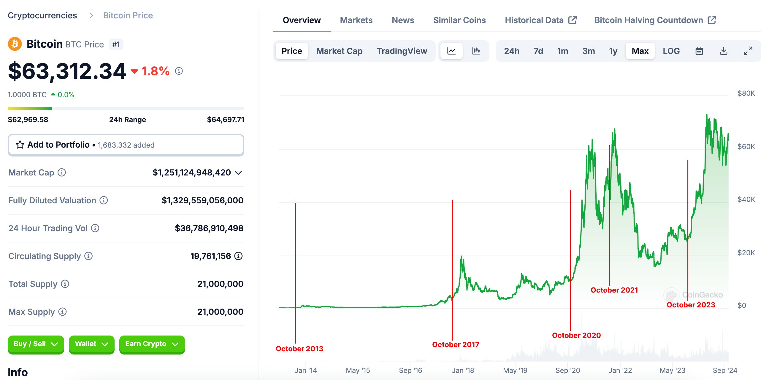Click the download chart data icon
The height and width of the screenshot is (380, 761).
pyautogui.click(x=724, y=51)
